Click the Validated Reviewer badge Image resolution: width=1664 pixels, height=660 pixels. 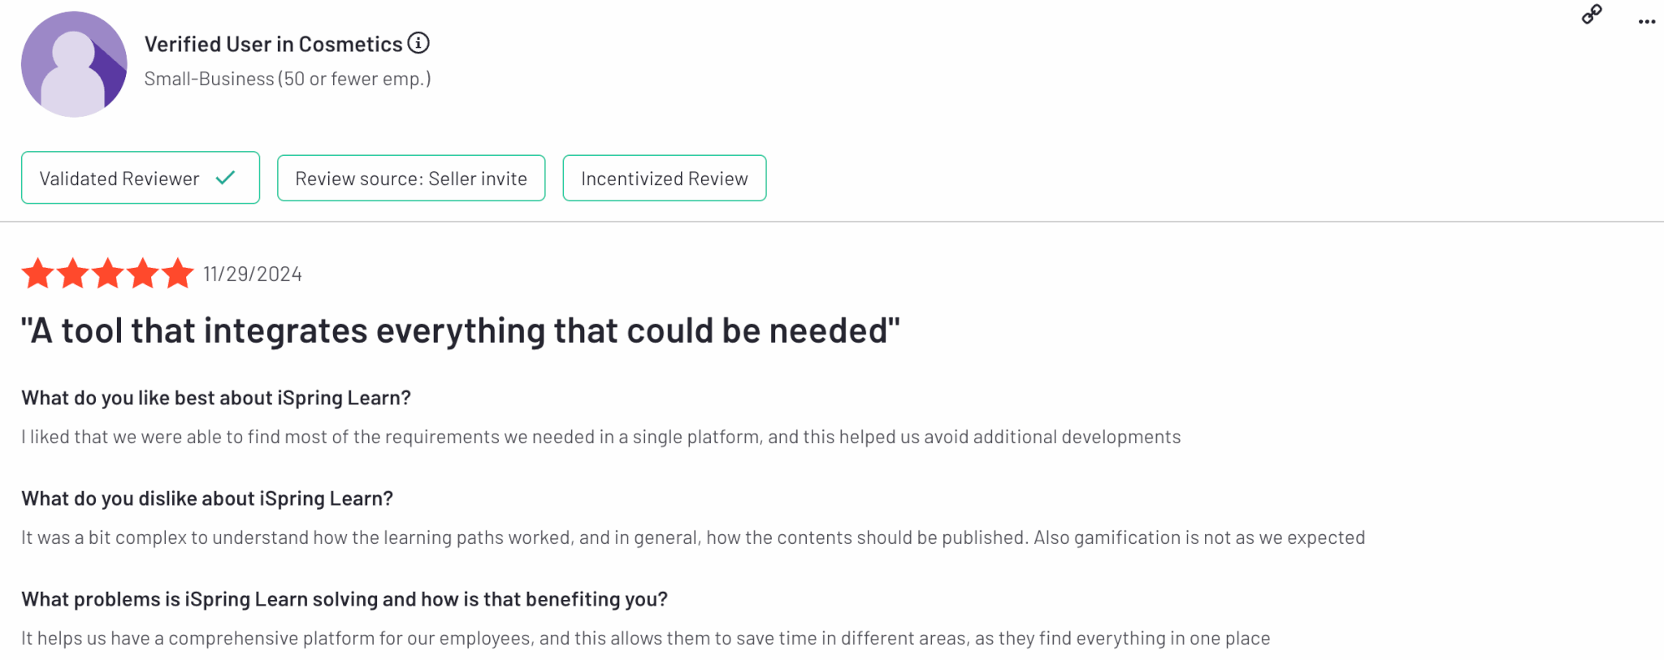click(119, 179)
